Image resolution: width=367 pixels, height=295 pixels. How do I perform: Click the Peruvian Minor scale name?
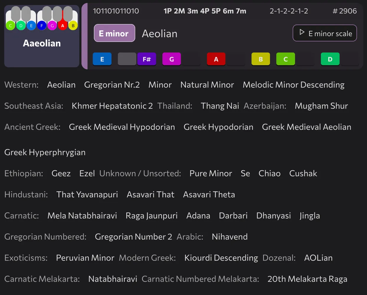(85, 258)
